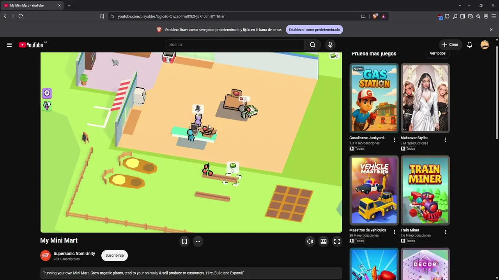
Task: Switch to the My Mini Mart tab
Action: click(x=32, y=5)
